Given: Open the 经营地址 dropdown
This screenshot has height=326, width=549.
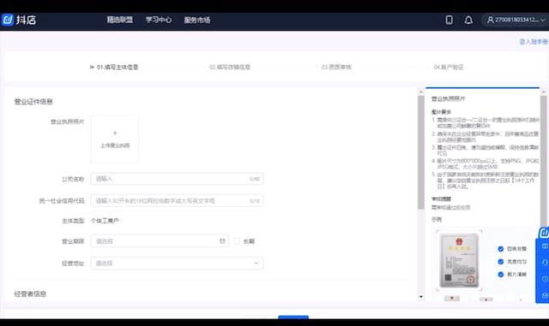Looking at the screenshot, I should click(x=178, y=263).
